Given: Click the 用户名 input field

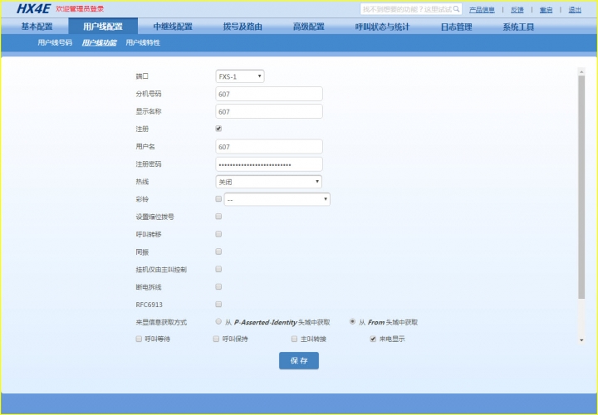Looking at the screenshot, I should (x=269, y=146).
